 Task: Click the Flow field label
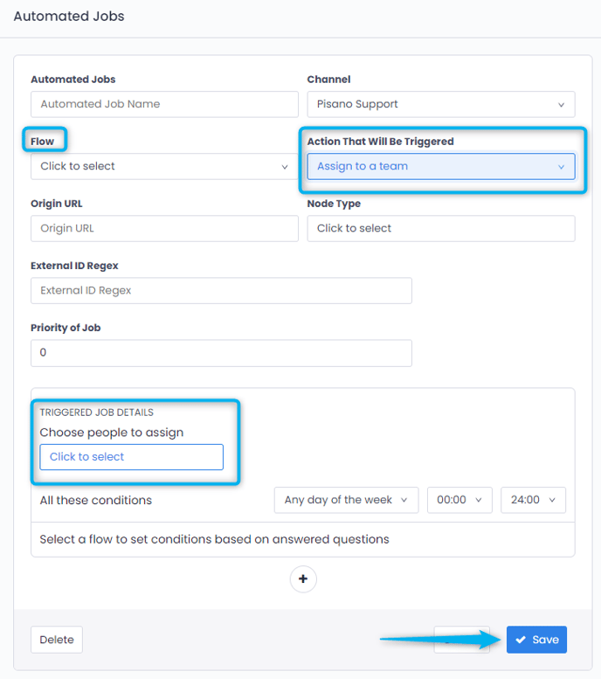tap(42, 142)
